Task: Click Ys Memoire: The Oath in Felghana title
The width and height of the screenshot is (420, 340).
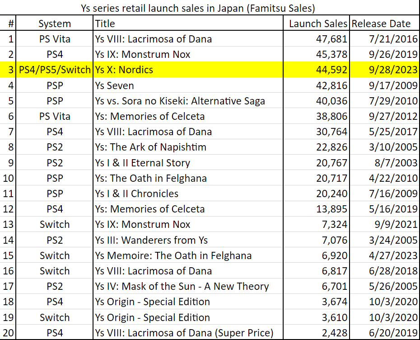Action: 173,255
